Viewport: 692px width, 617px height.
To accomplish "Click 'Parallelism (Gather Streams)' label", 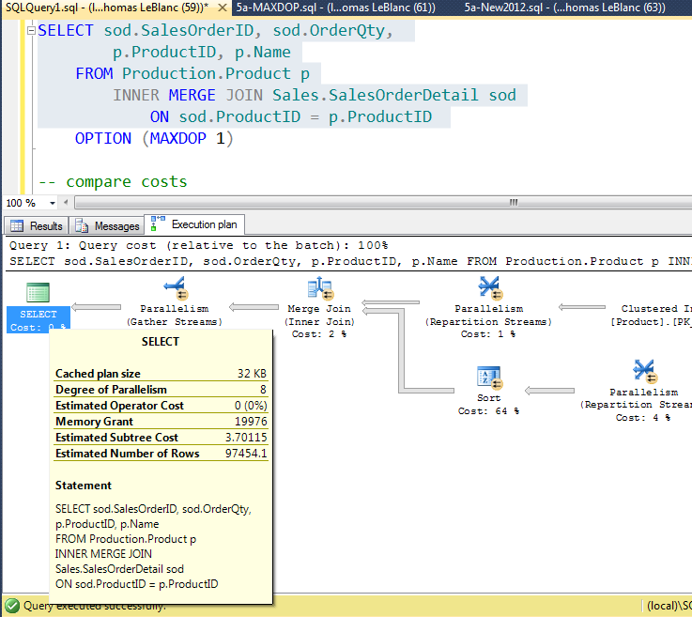I will click(175, 316).
